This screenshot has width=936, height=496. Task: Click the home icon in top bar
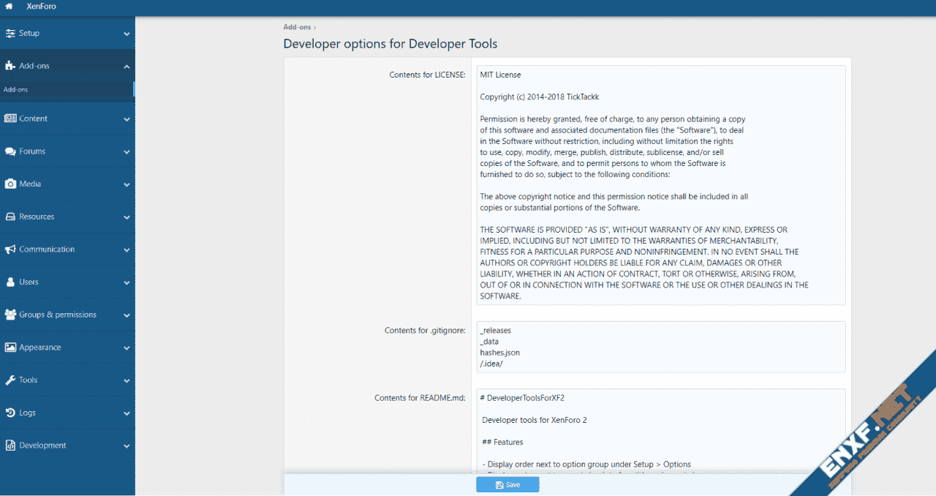pos(9,7)
